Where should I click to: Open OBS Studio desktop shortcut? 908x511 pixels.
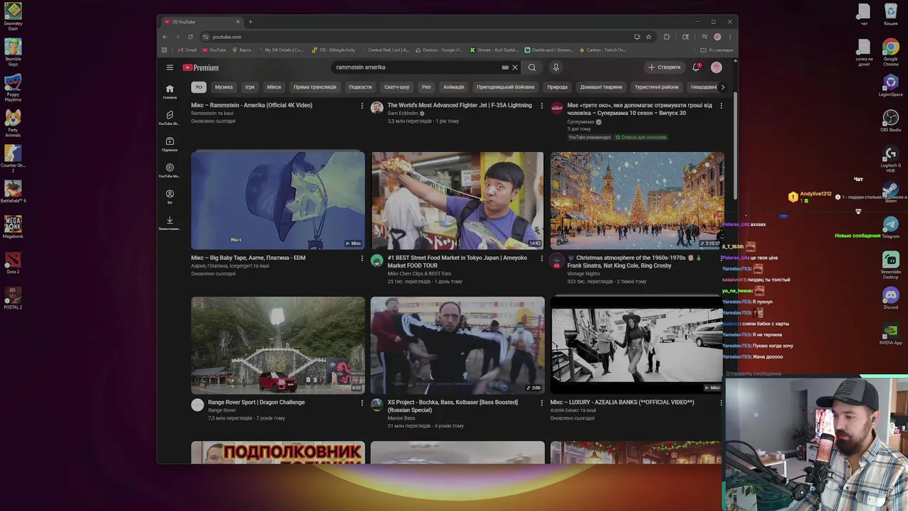890,121
